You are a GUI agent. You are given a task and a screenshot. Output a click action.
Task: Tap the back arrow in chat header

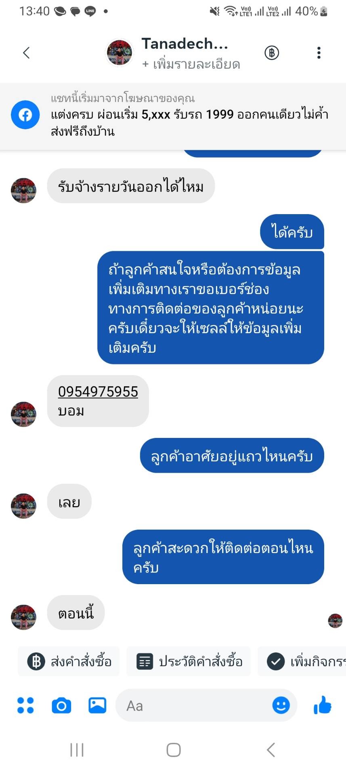[26, 53]
